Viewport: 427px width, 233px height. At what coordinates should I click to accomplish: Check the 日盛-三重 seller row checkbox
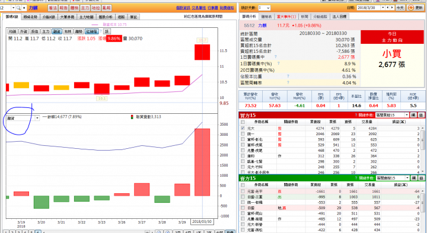(243, 197)
